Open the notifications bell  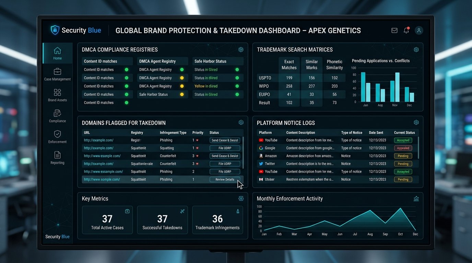pos(406,30)
